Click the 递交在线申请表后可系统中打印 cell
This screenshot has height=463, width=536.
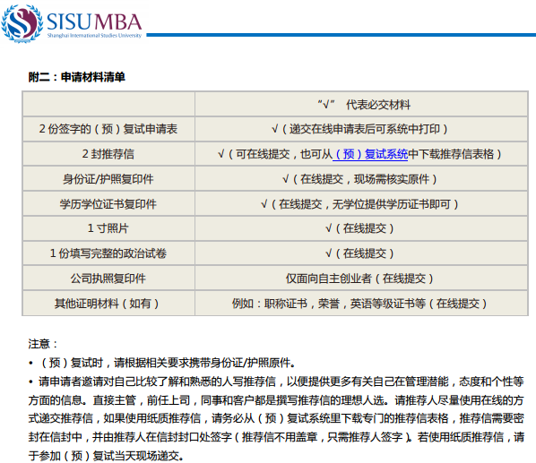(x=361, y=129)
